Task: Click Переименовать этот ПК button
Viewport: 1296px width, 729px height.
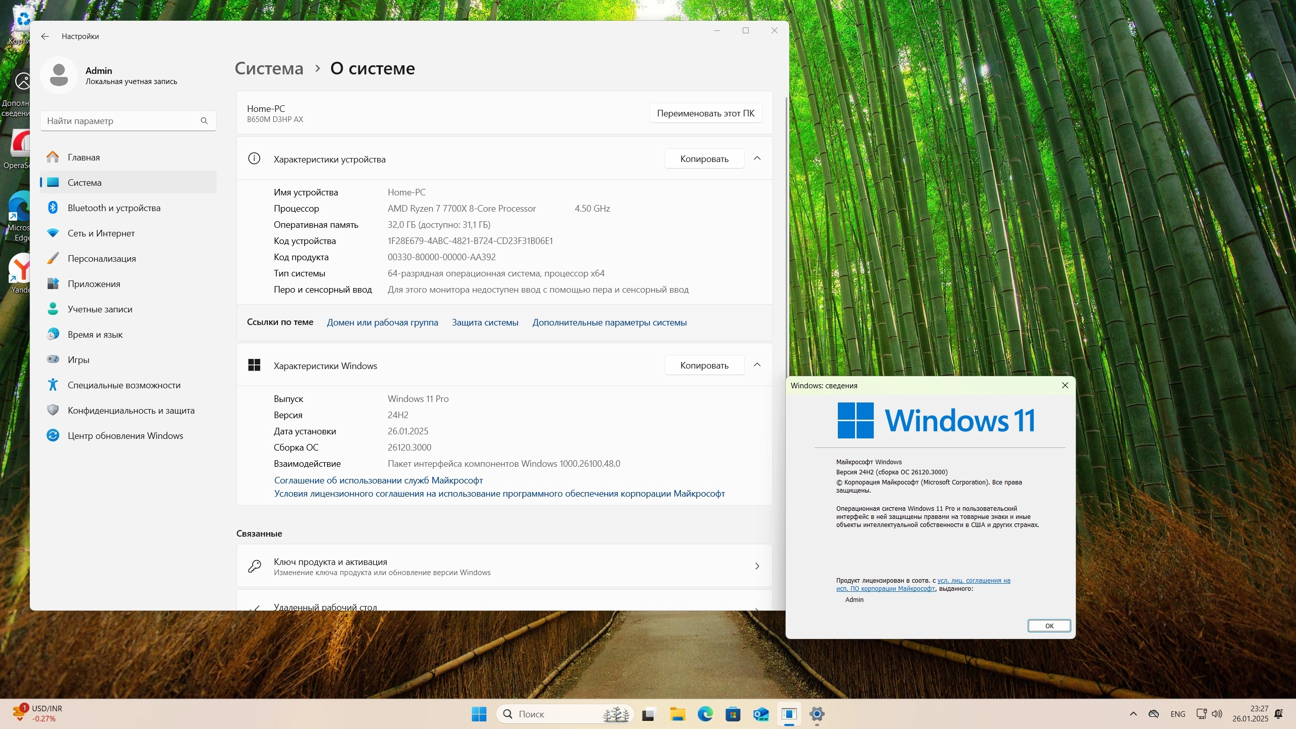Action: 705,113
